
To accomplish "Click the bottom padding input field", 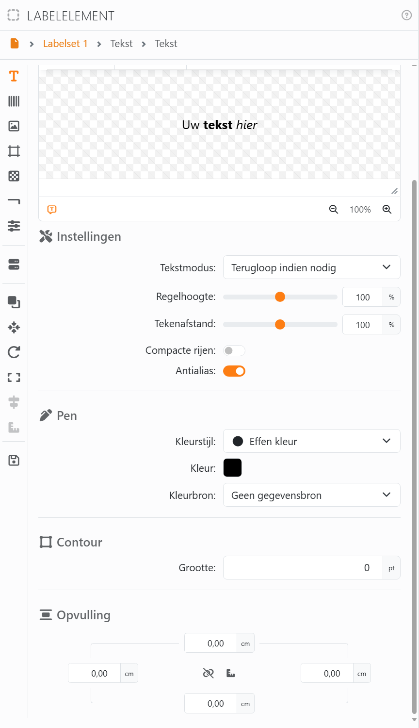I will tap(210, 703).
